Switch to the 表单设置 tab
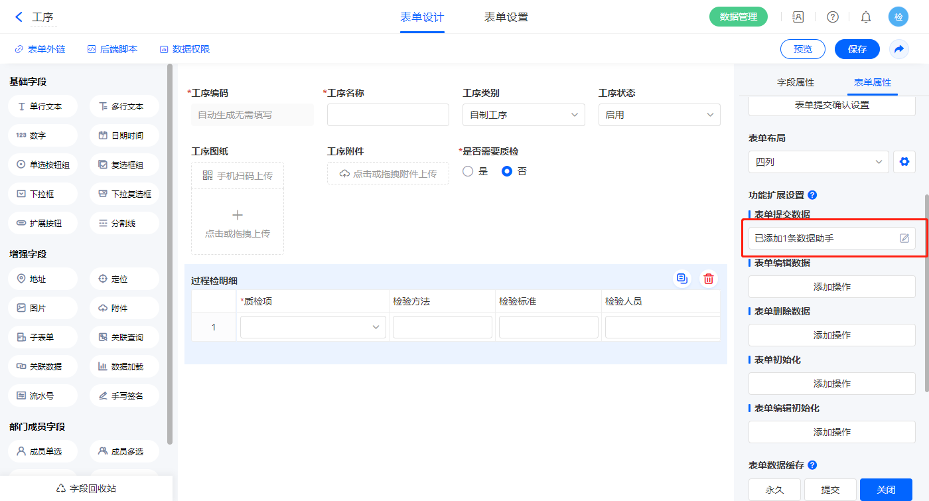Image resolution: width=929 pixels, height=501 pixels. click(506, 17)
